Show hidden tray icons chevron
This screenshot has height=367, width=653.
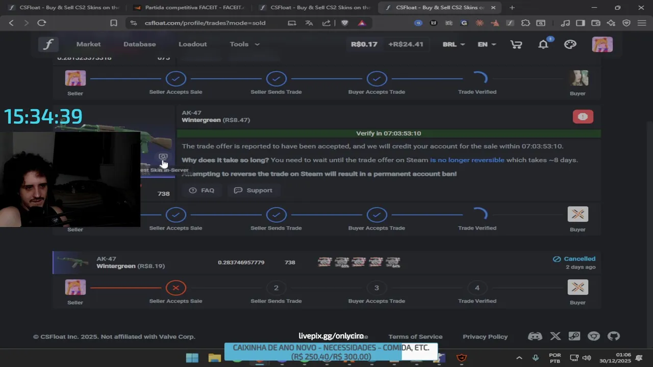point(519,358)
